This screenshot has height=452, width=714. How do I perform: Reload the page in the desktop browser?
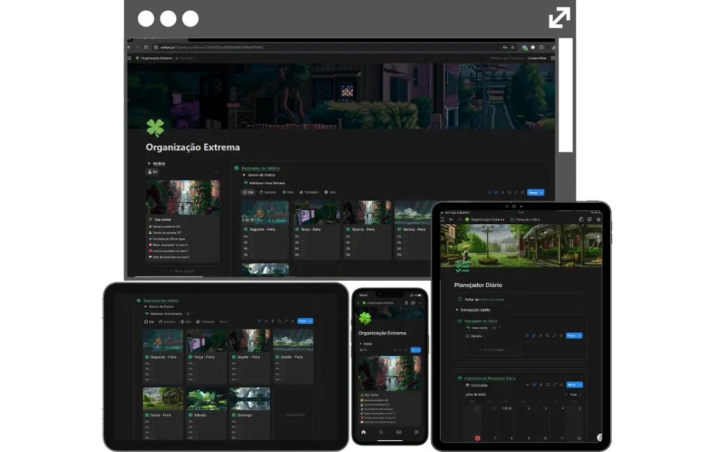click(146, 47)
